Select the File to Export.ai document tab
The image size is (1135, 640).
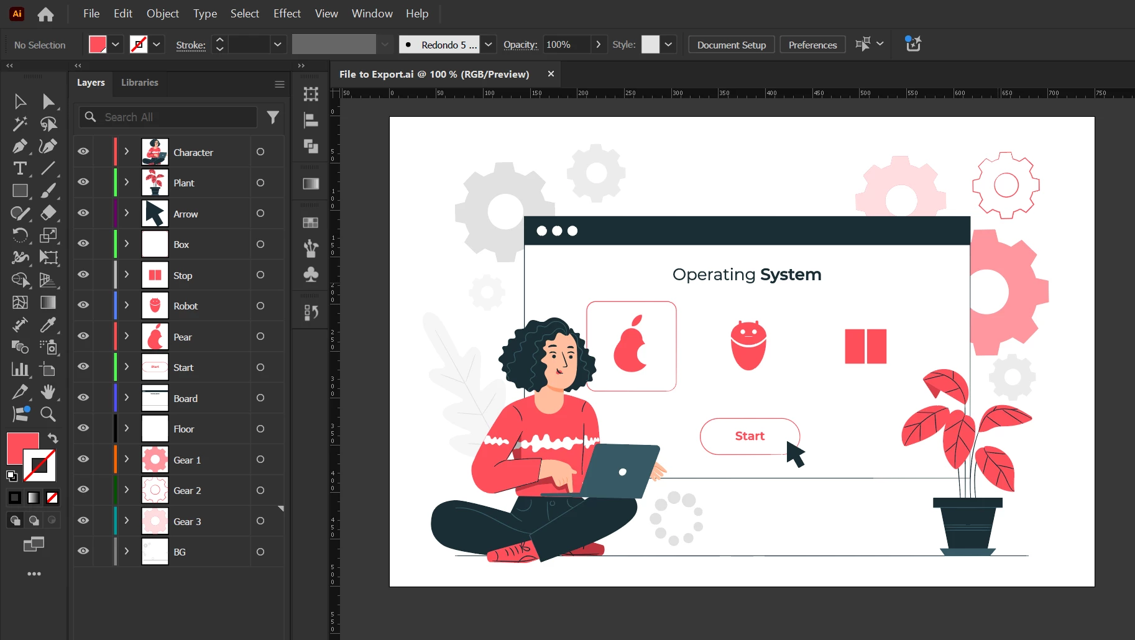coord(434,75)
